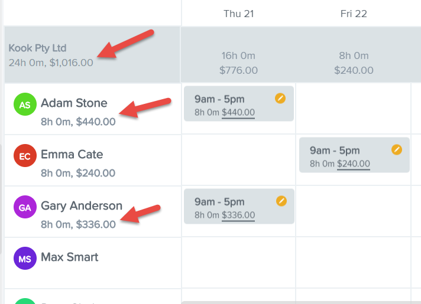Collapse the Kook Pty Ltd group row
Screen dimensions: 421x304
pyautogui.click(x=92, y=55)
